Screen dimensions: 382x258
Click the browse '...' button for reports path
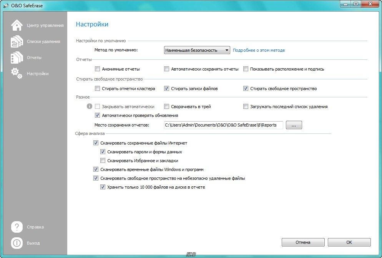pos(294,125)
